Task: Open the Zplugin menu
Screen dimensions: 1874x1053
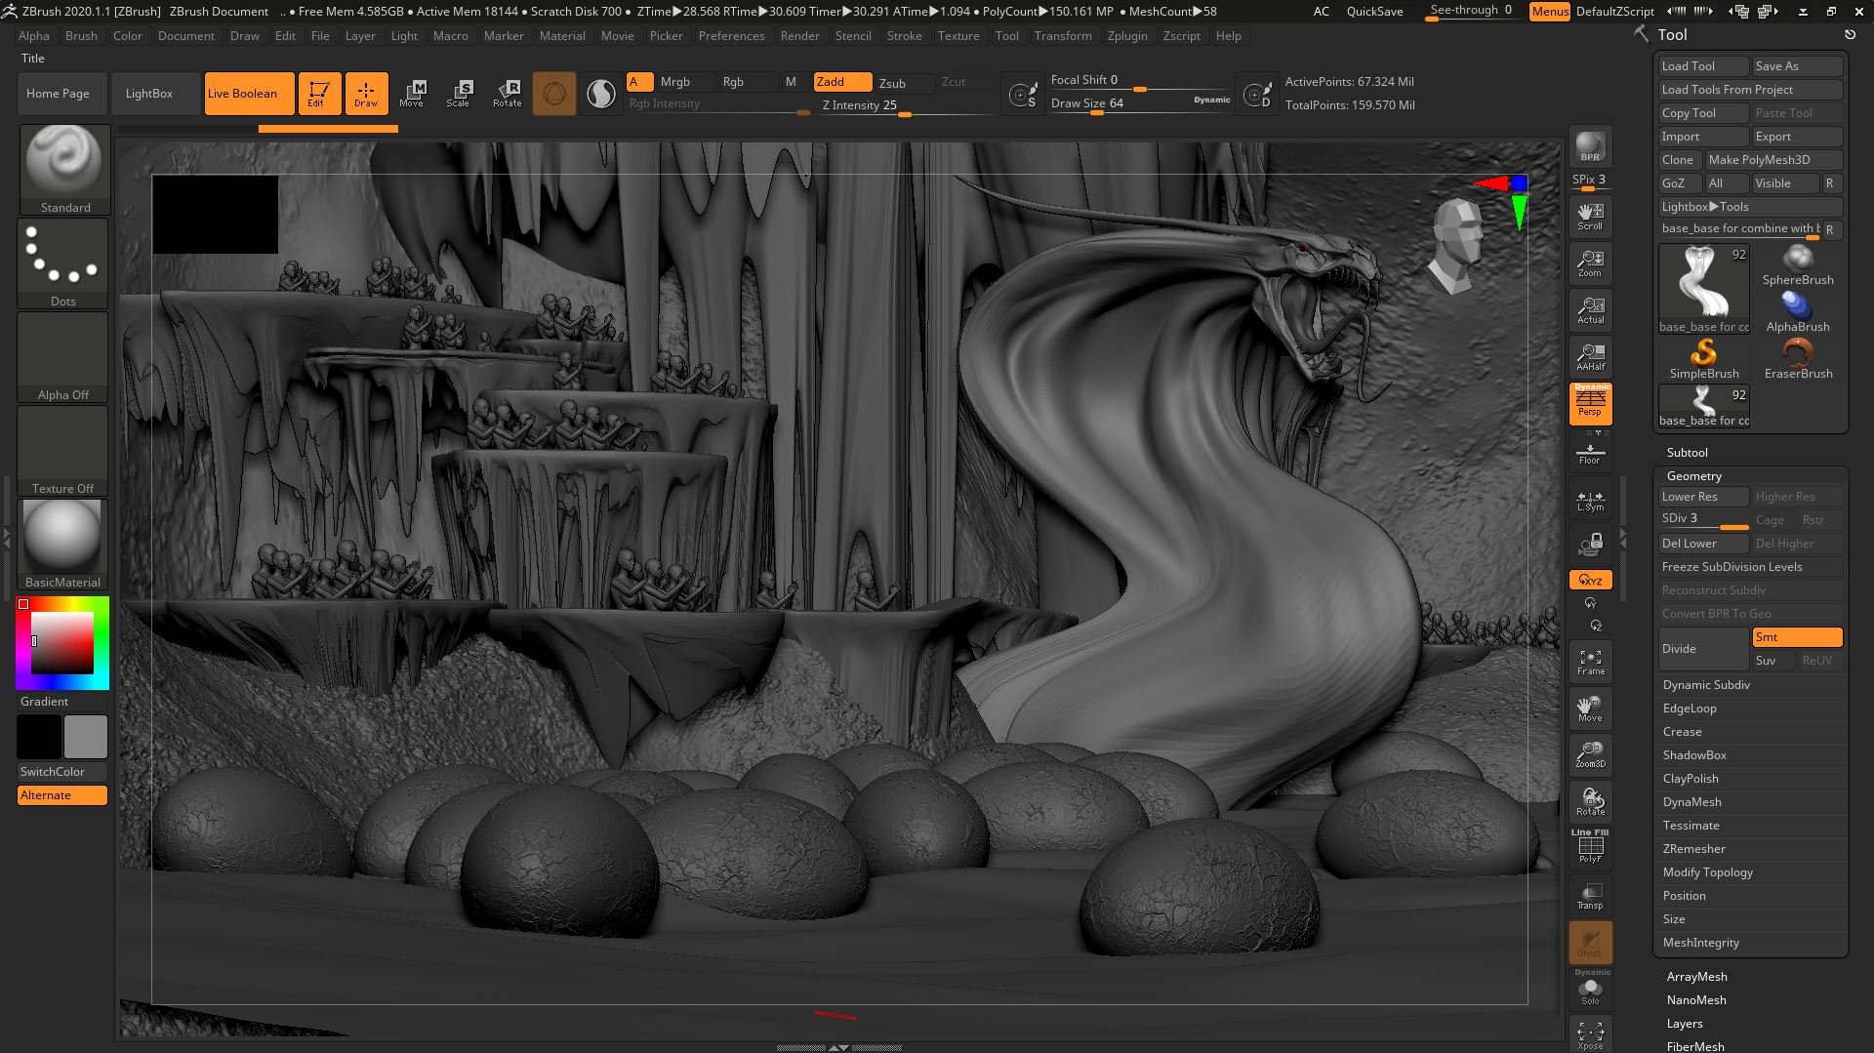Action: point(1127,36)
